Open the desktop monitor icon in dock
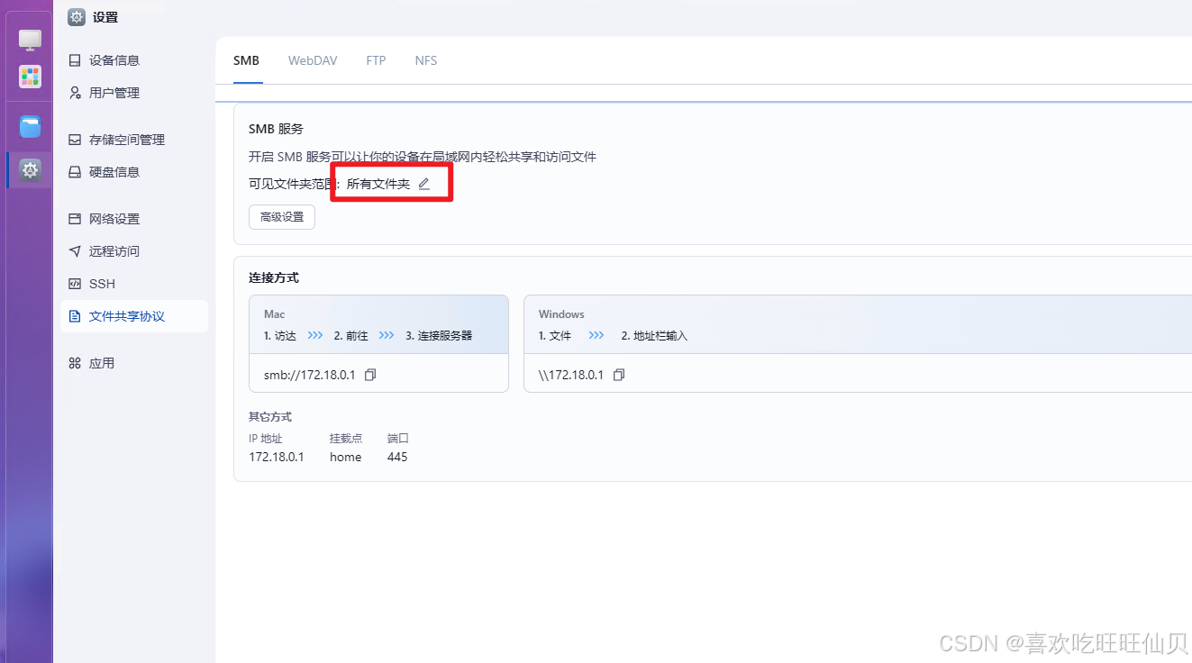 point(31,41)
